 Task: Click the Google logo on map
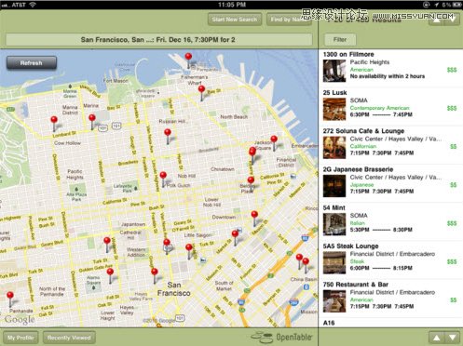20,319
